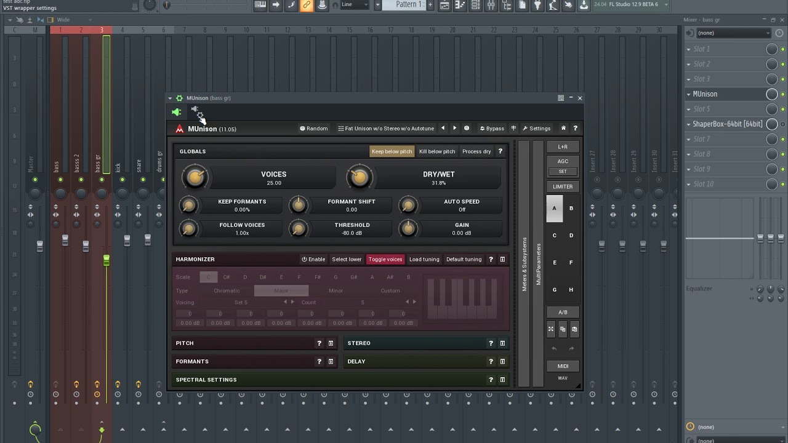
Task: Toggle the LIMITER button
Action: coord(563,186)
